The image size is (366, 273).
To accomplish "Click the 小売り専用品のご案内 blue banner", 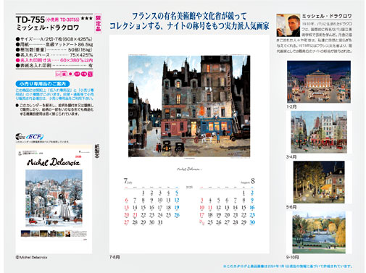I will pos(43,84).
